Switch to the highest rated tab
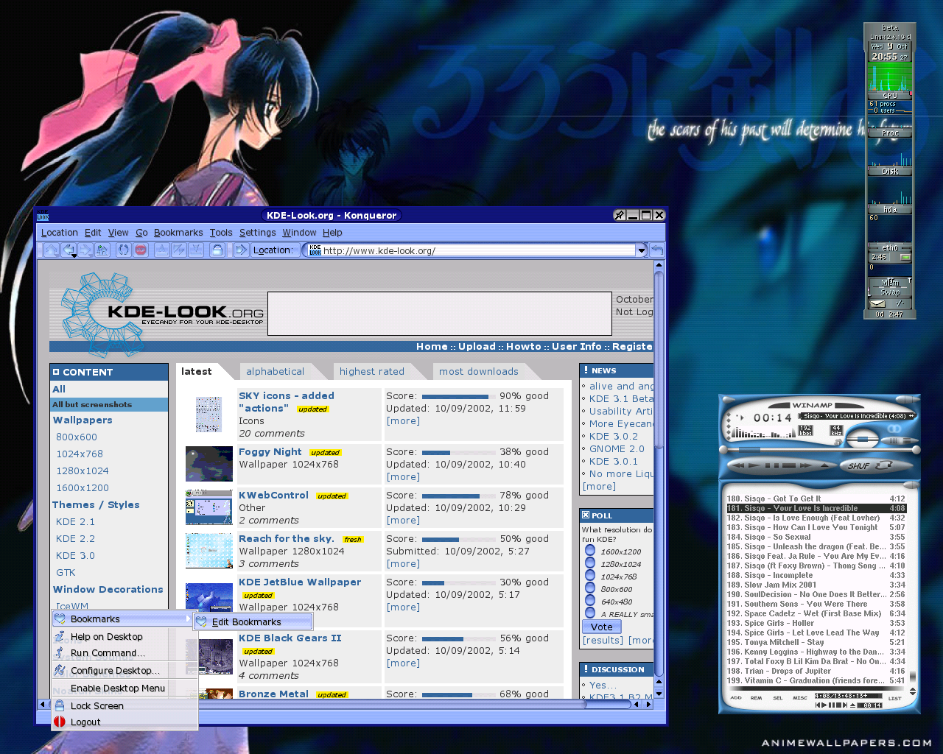 click(x=371, y=372)
